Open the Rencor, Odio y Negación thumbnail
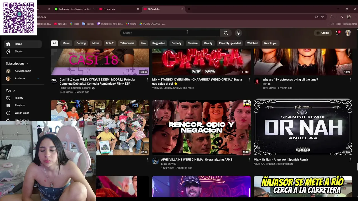The width and height of the screenshot is (358, 201). (201, 128)
